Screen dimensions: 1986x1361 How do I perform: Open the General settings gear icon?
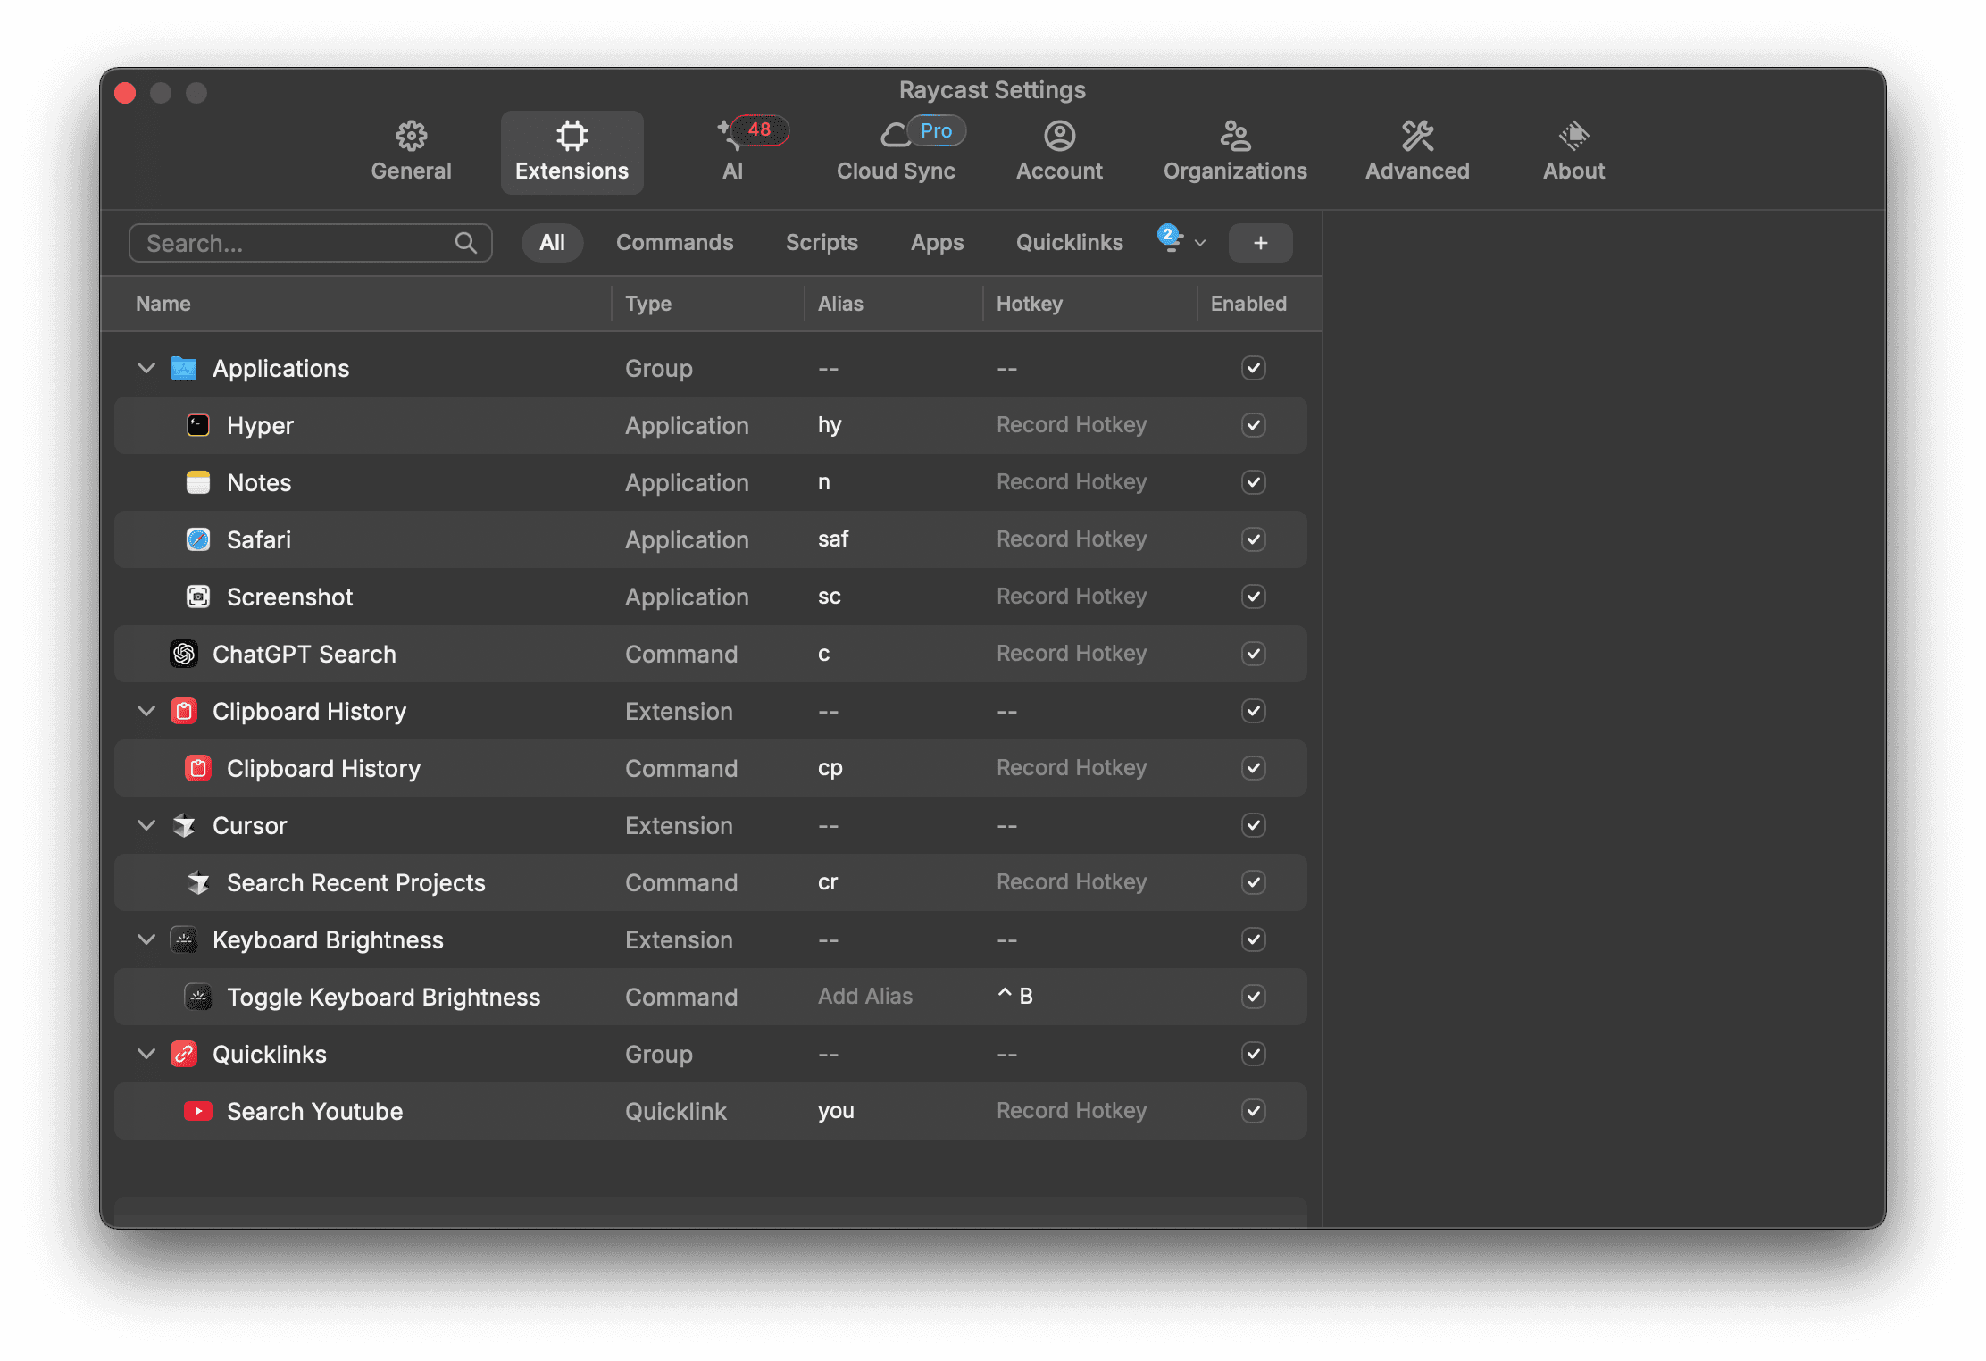(x=411, y=136)
